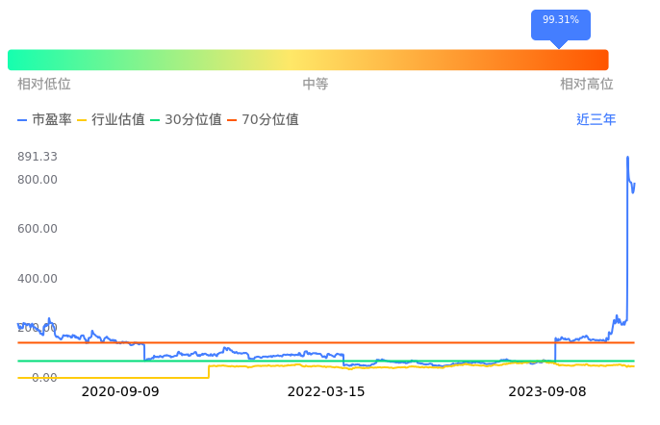
Task: Toggle the 市盈率 series in legend
Action: pos(45,120)
